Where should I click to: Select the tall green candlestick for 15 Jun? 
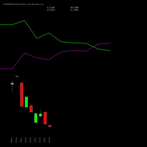coord(36,118)
